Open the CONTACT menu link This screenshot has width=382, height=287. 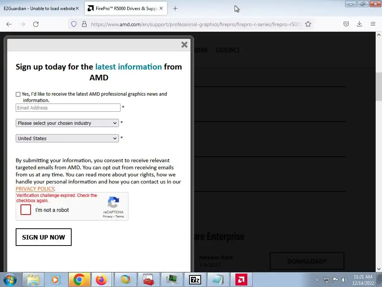tap(228, 50)
